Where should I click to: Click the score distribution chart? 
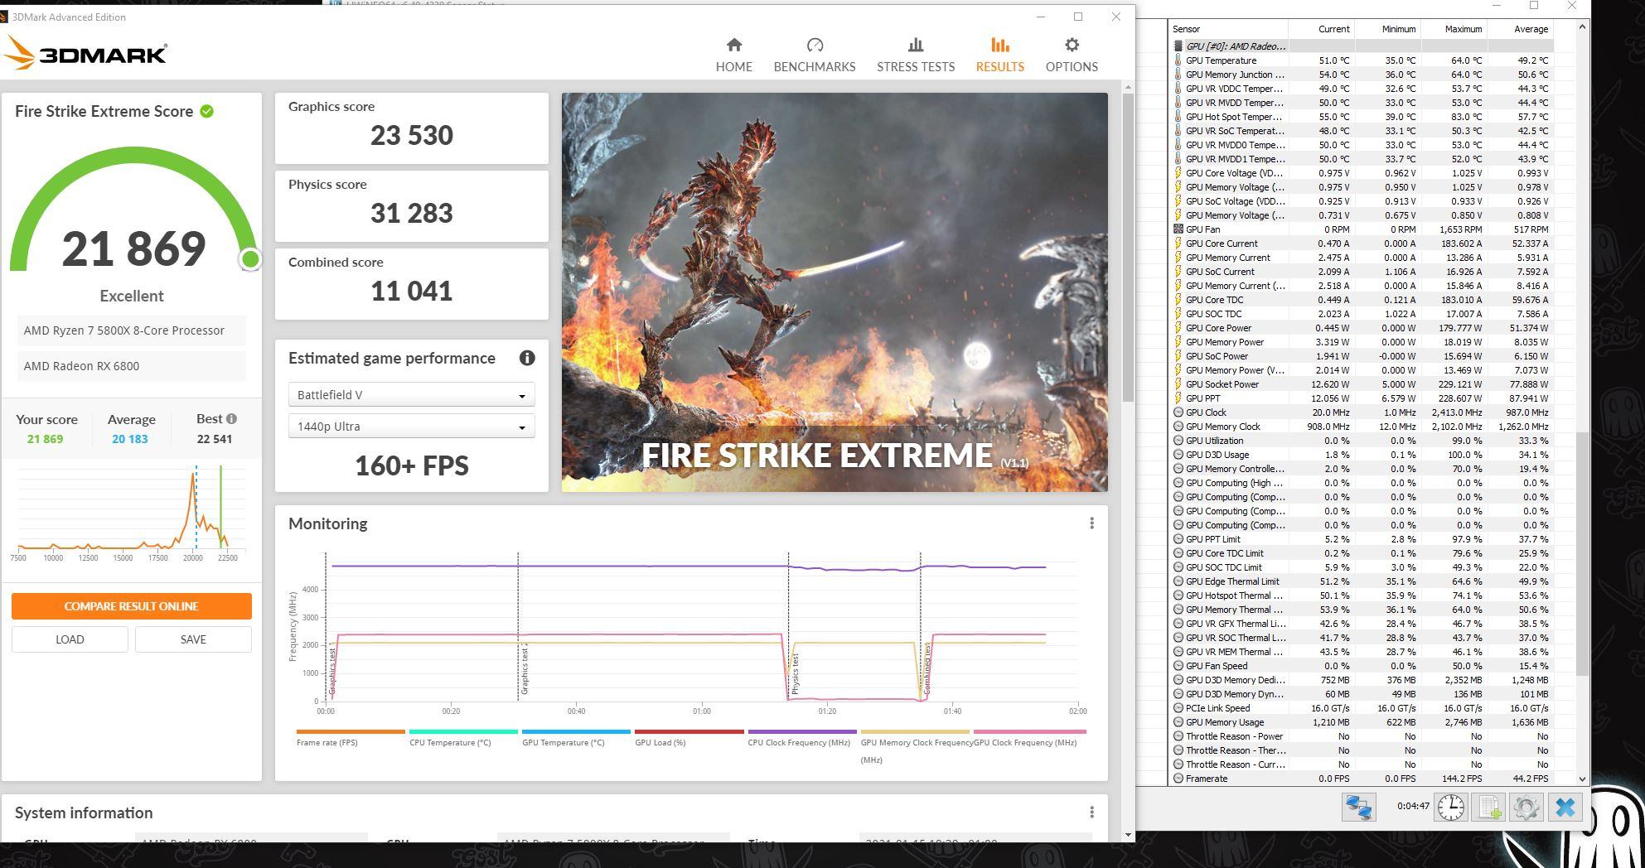point(131,514)
